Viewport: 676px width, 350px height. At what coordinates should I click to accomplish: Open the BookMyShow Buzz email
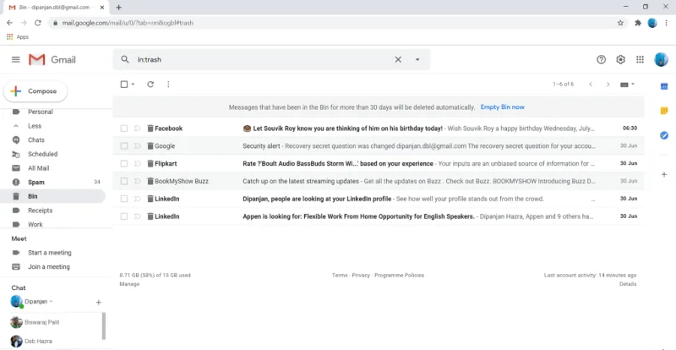(378, 181)
